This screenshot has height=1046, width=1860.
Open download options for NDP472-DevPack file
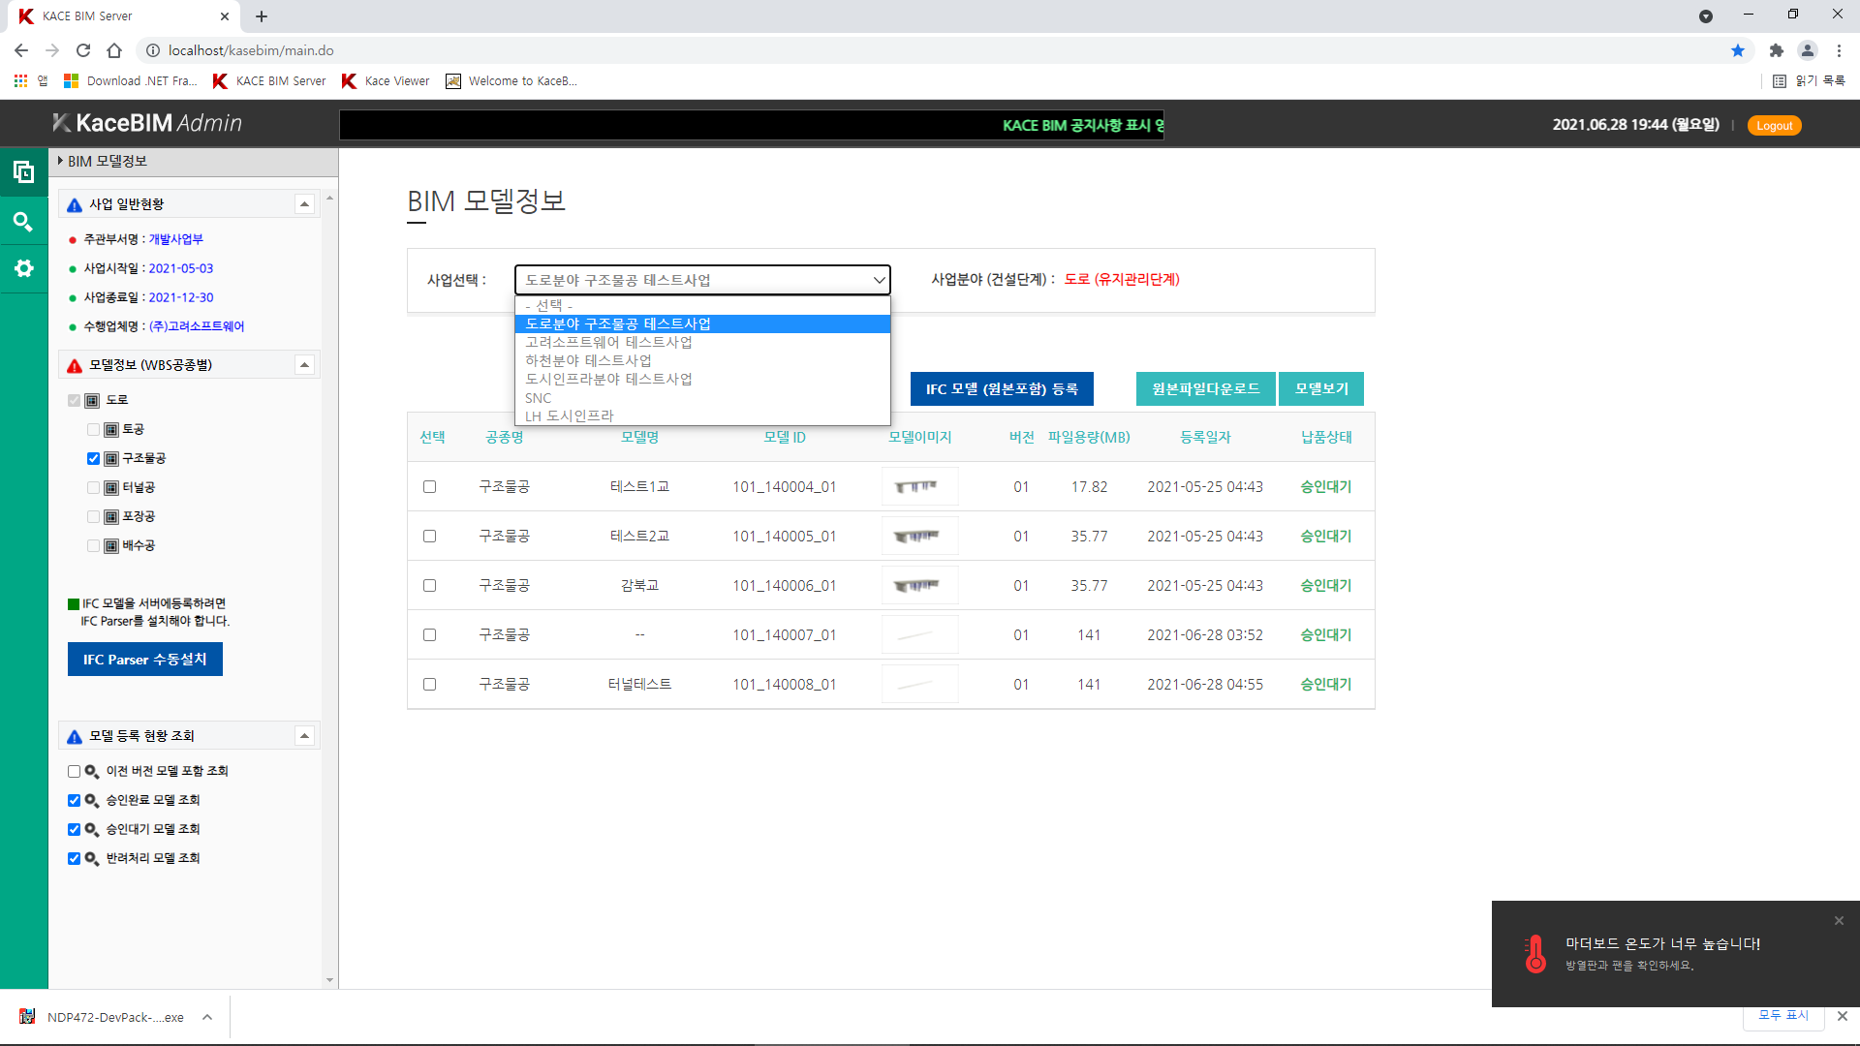[207, 1017]
